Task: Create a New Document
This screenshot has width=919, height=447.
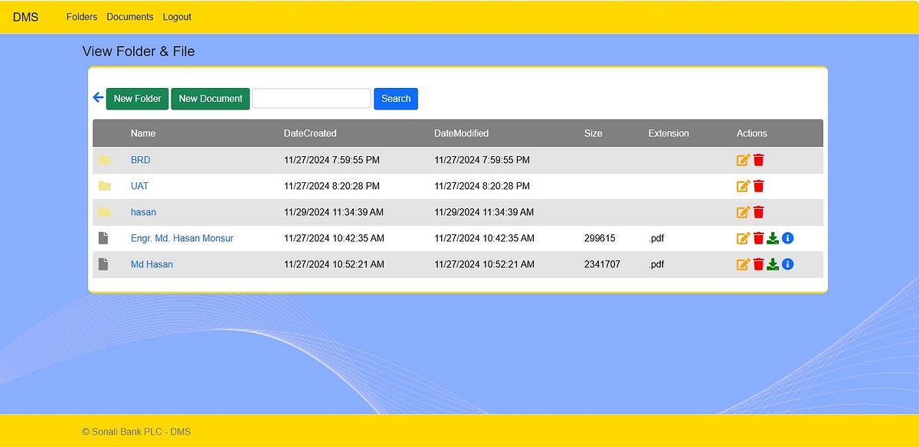Action: coord(210,99)
